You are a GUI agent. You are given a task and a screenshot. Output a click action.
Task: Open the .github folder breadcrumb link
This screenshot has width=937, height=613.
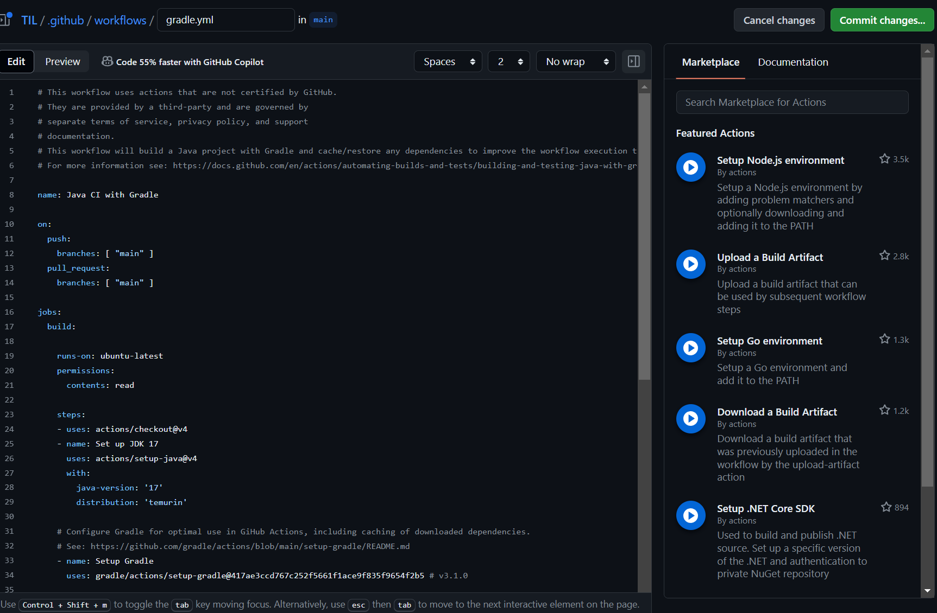tap(66, 20)
